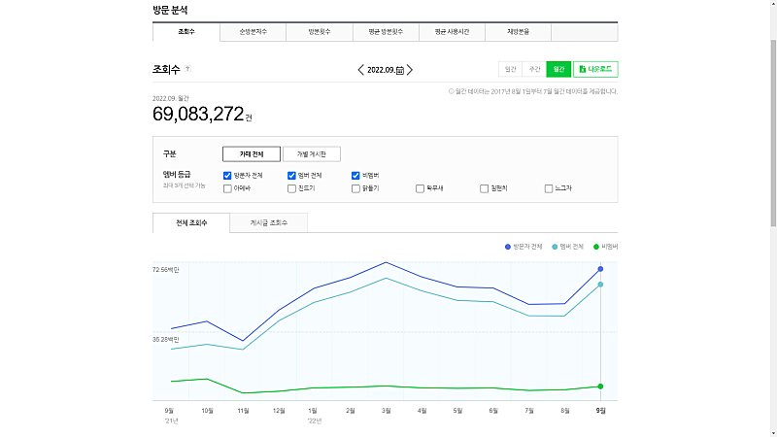Click the help icon beside 조회수 heading
The width and height of the screenshot is (777, 437).
point(187,69)
